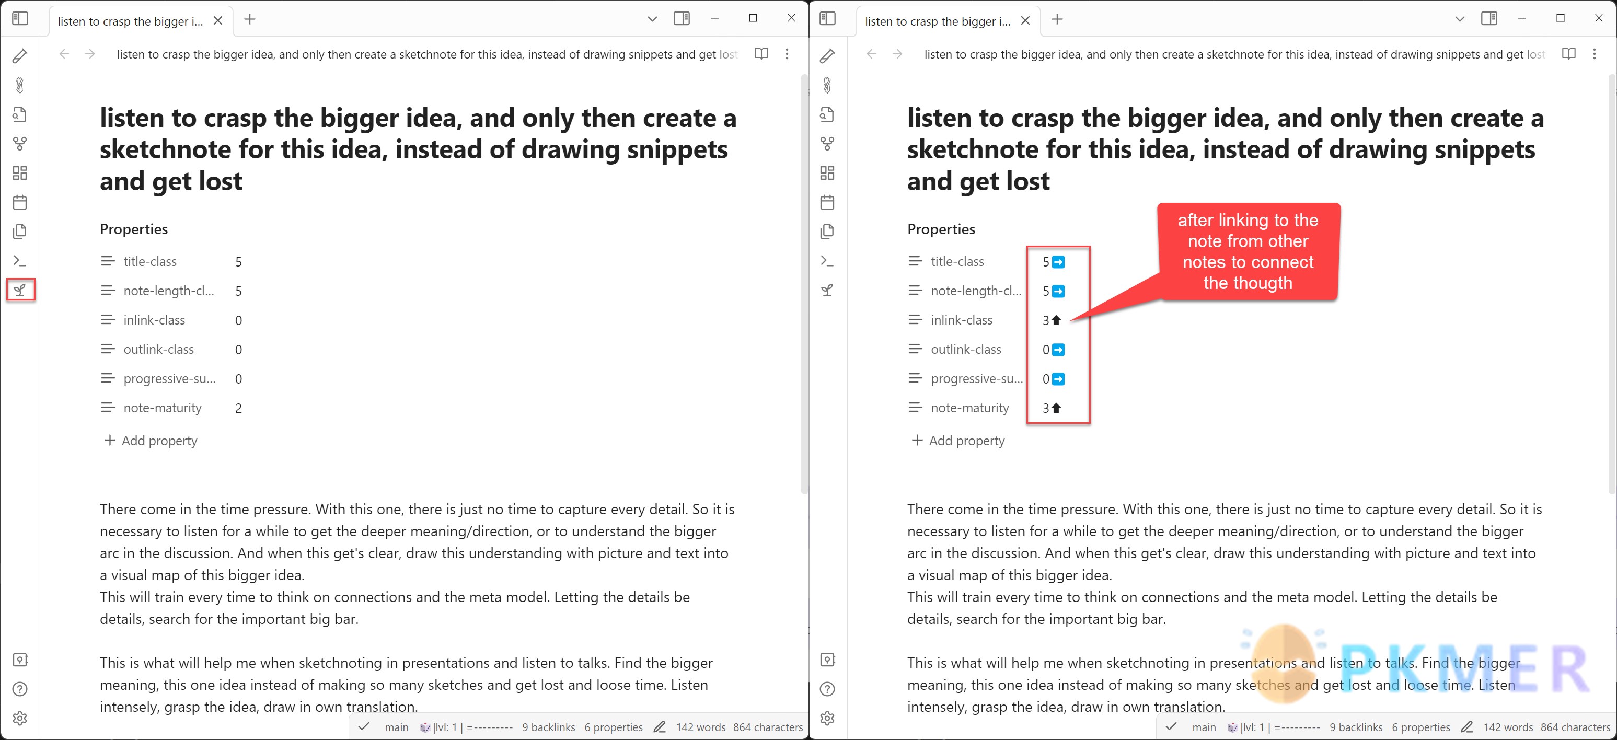
Task: Click 9 backlinks in right window status bar
Action: 1356,727
